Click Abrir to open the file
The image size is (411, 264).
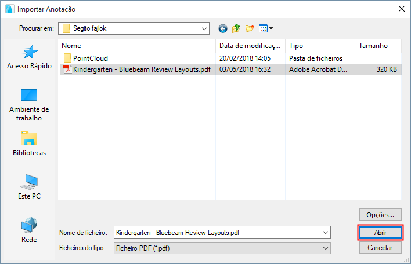point(380,233)
